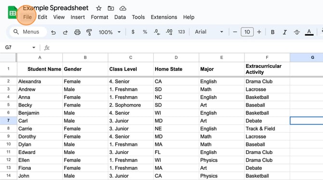Open the Tools menu
Image resolution: width=323 pixels, height=180 pixels.
pyautogui.click(x=138, y=17)
